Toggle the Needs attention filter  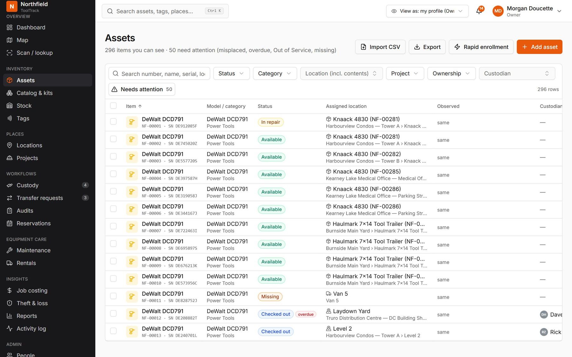pos(142,89)
